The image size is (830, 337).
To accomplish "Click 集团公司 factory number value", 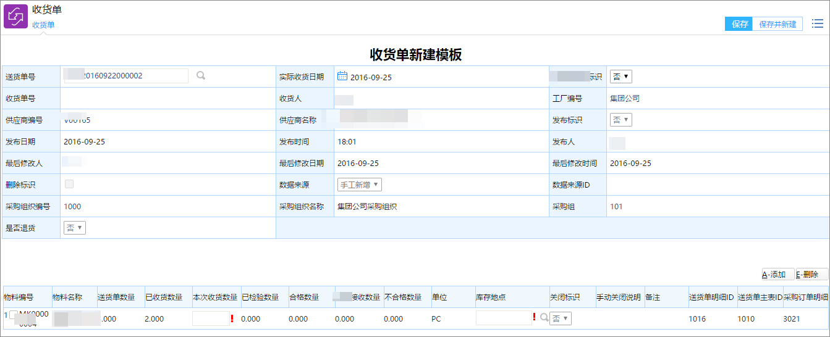I will pyautogui.click(x=625, y=98).
